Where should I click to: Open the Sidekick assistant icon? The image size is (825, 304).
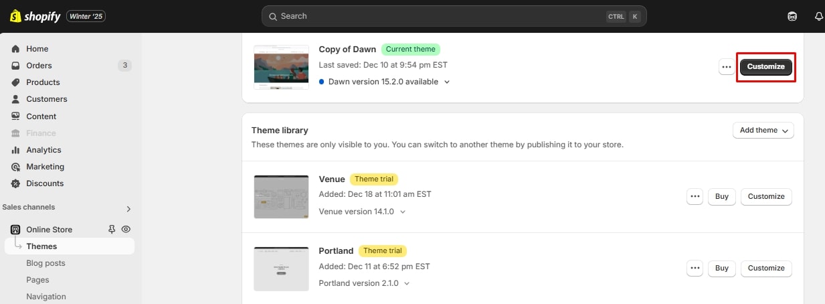click(x=793, y=16)
